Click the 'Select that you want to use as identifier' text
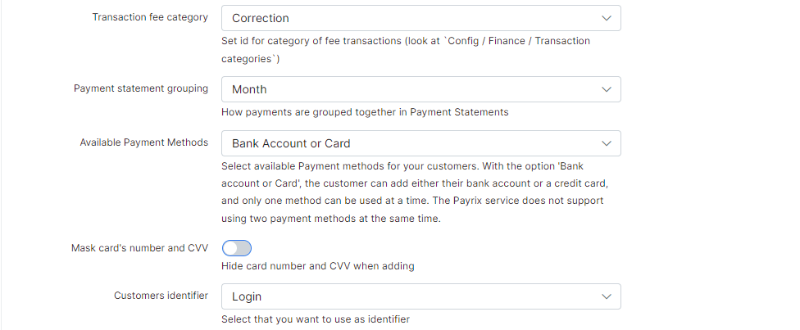Viewport: 800px width, 330px height. (315, 319)
